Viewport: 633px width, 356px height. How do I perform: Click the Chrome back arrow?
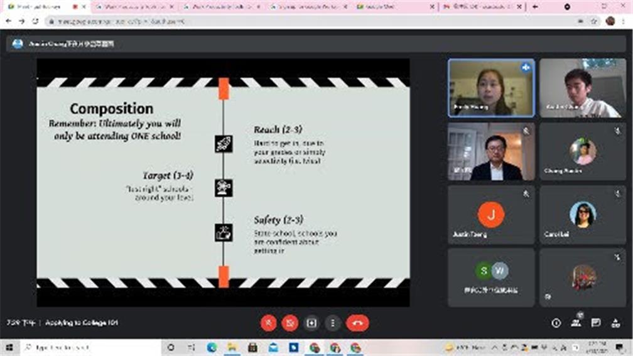pos(9,21)
